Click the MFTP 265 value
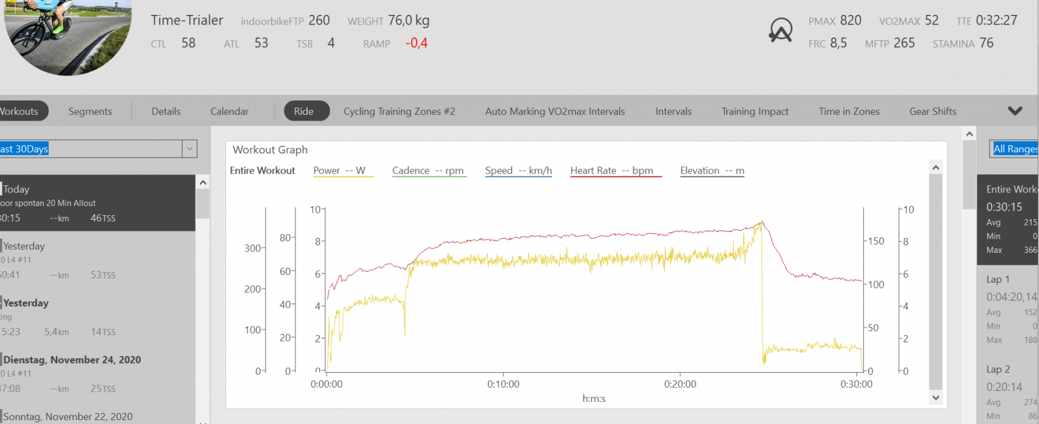The height and width of the screenshot is (424, 1039). pos(904,43)
